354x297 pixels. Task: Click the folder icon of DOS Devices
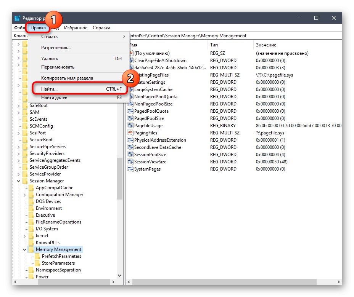(32, 201)
